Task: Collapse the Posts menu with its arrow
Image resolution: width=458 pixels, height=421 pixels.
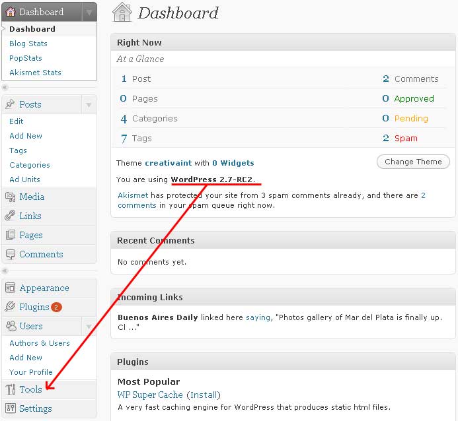Action: coord(89,105)
